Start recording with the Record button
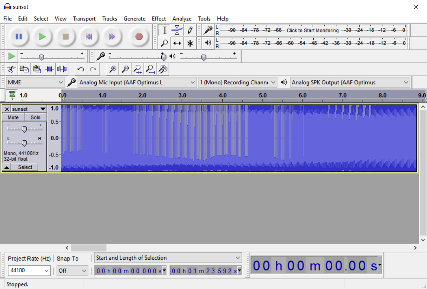This screenshot has width=427, height=289. tap(139, 36)
